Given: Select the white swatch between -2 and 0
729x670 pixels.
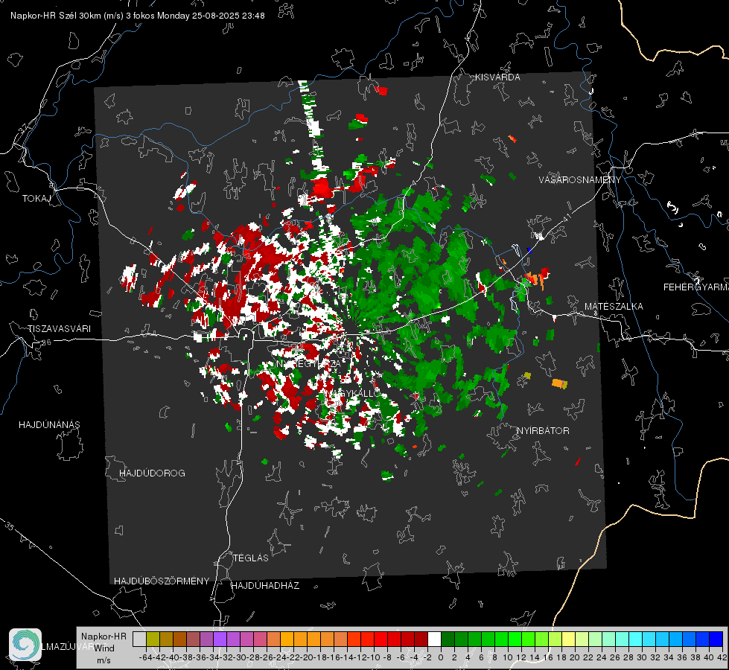Looking at the screenshot, I should click(434, 639).
